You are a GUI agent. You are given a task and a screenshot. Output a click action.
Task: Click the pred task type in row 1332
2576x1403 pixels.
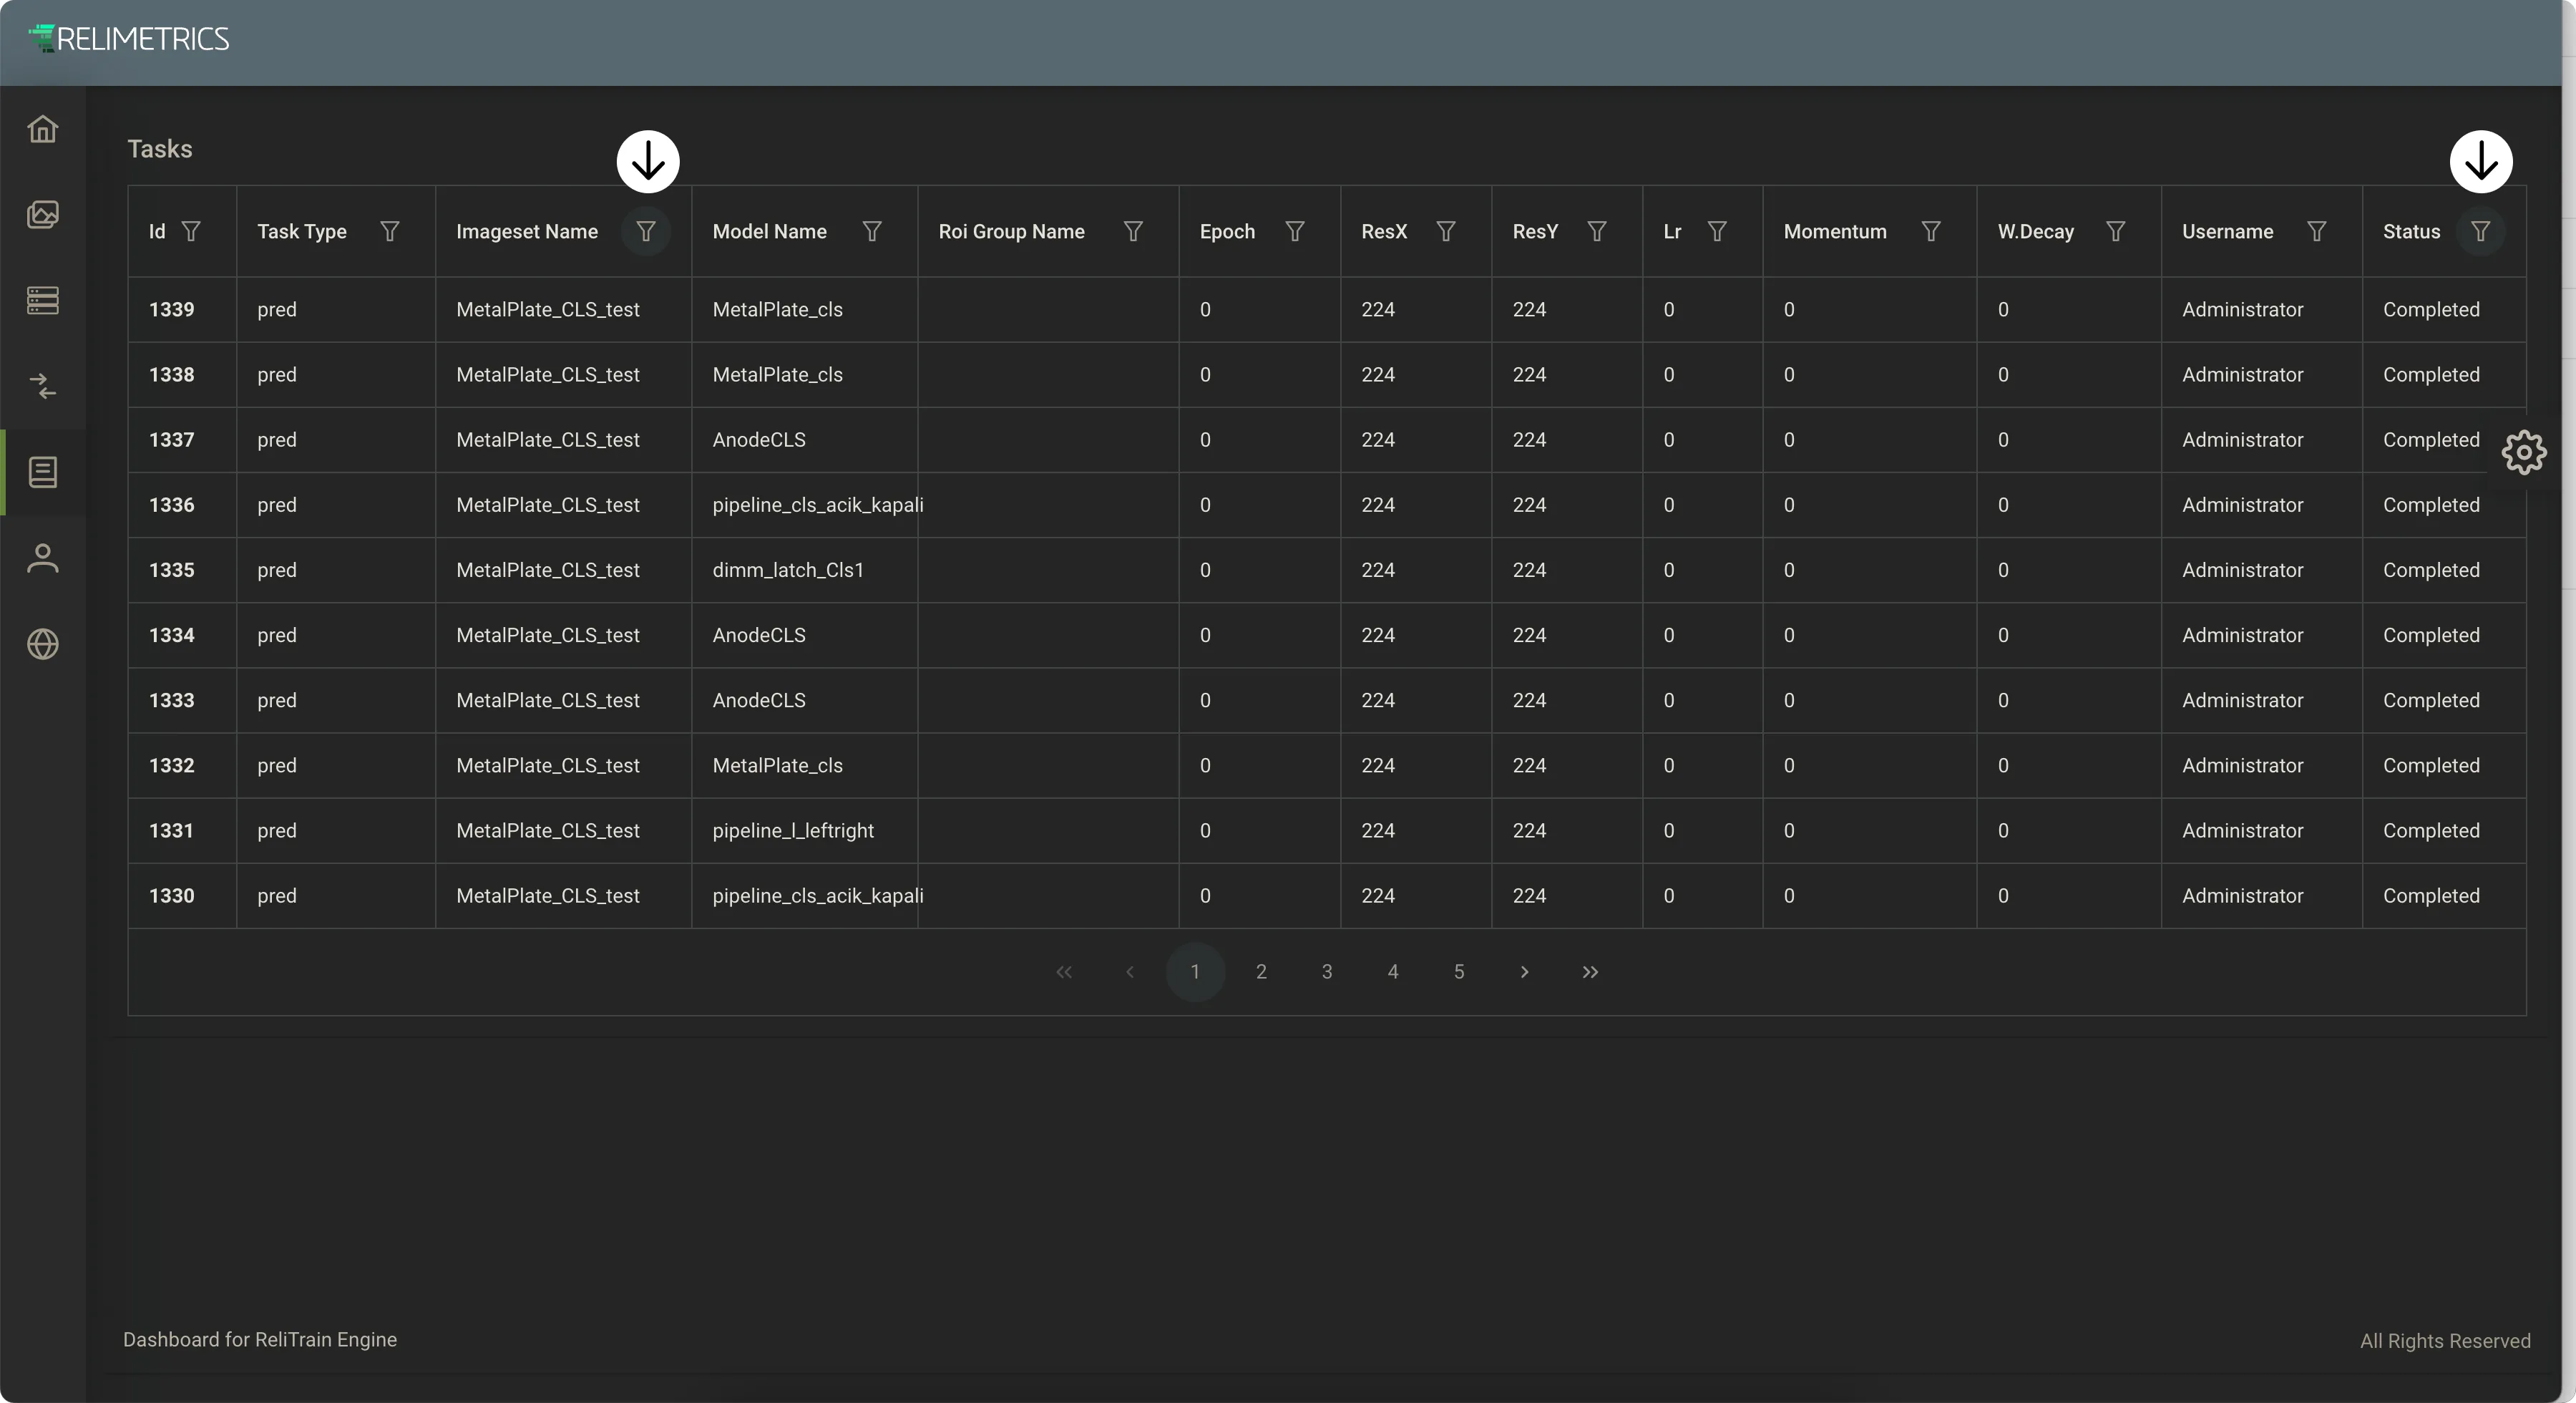tap(277, 765)
